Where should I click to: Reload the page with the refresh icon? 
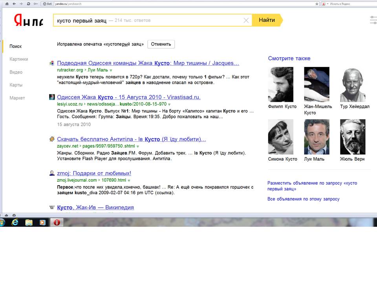(x=28, y=4)
